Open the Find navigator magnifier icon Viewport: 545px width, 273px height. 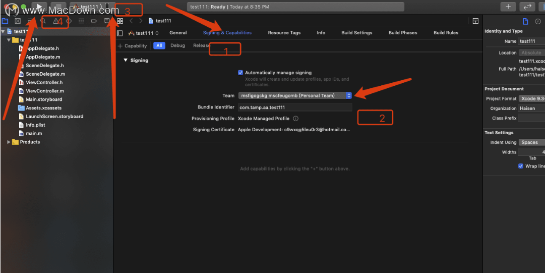click(x=43, y=21)
